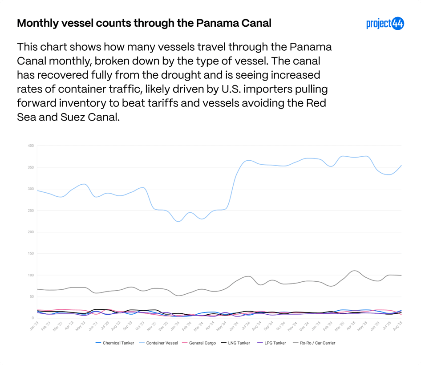Click the blue Chemical Tanker legend line marker
This screenshot has width=421, height=365.
(98, 343)
